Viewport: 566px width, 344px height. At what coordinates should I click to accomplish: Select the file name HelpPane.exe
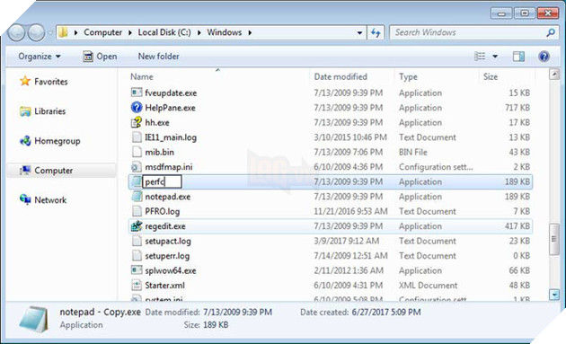tap(170, 108)
